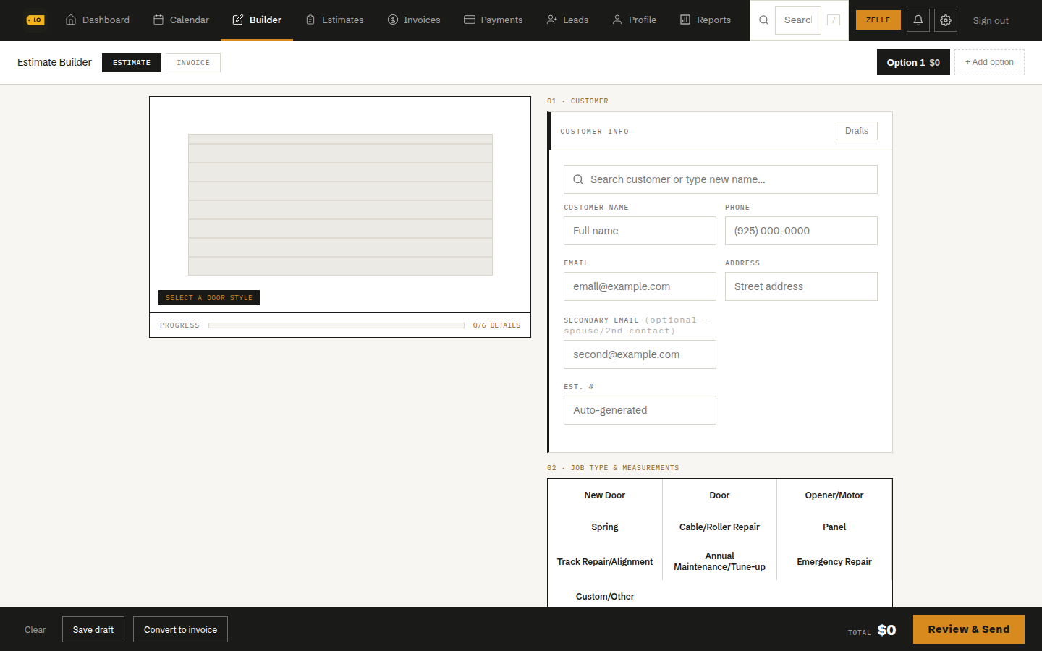
Task: Open the Dashboard page
Action: 98,20
